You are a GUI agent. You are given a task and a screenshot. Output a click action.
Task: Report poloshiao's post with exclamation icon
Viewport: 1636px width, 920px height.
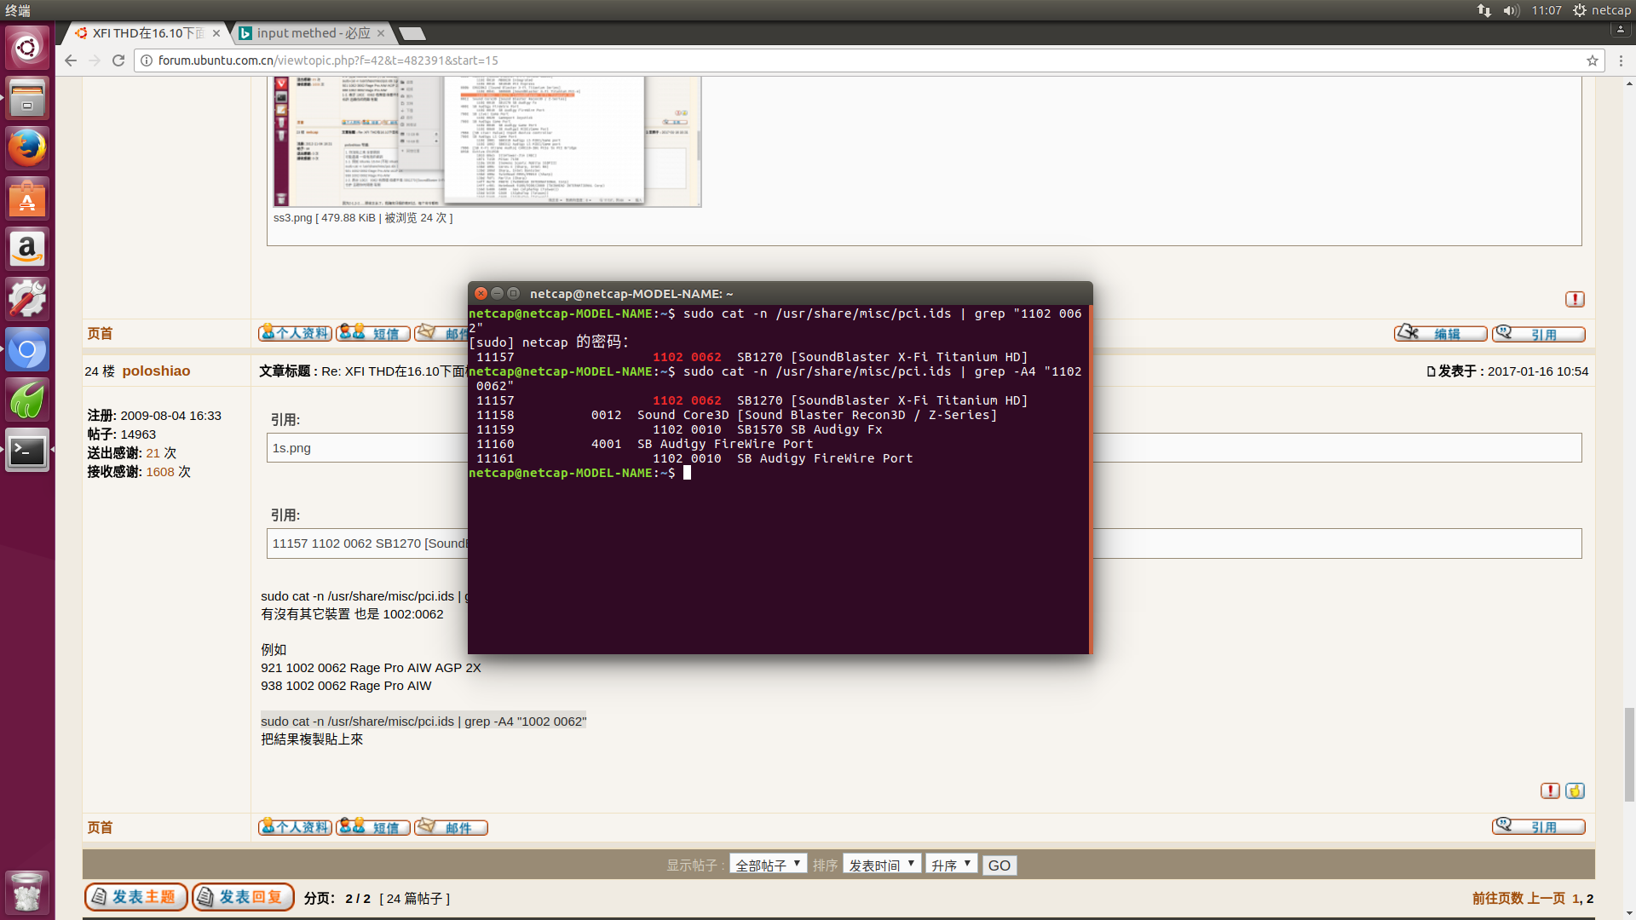1550,791
